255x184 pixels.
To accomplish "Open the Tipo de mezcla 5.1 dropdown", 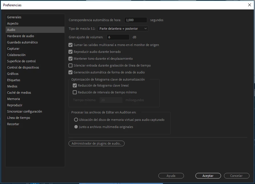I will coord(123,29).
